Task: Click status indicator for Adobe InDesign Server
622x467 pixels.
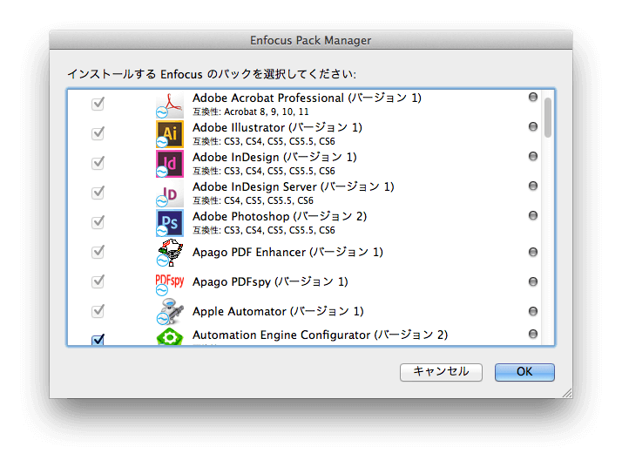Action: coord(533,186)
